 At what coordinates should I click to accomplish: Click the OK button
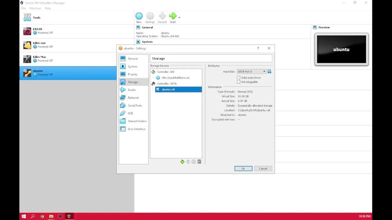click(x=243, y=168)
